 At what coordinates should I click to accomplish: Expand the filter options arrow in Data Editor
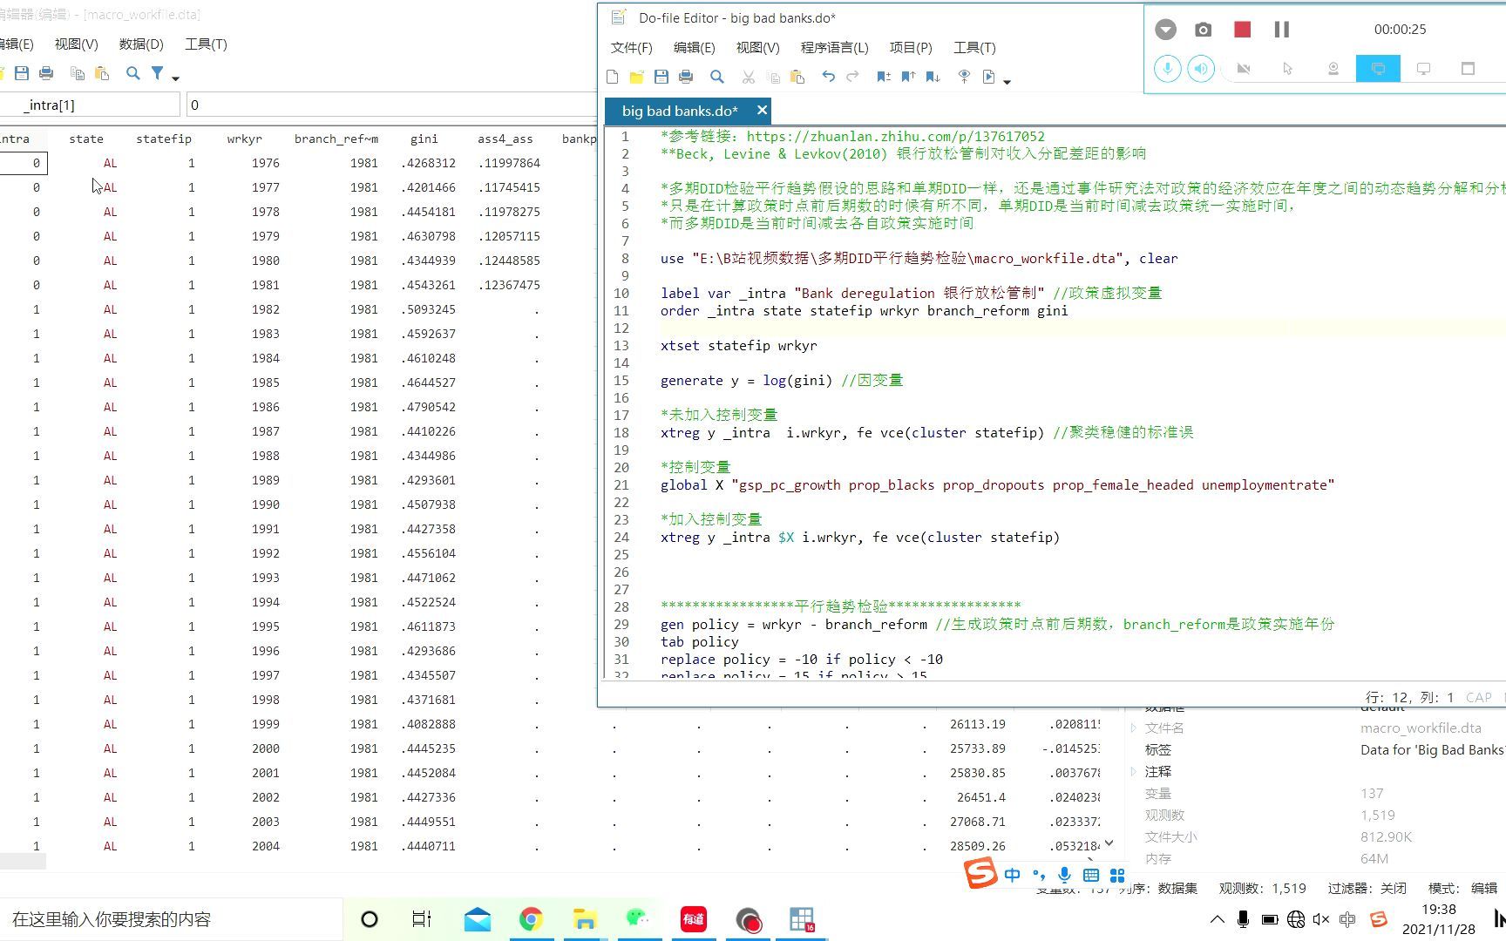175,78
